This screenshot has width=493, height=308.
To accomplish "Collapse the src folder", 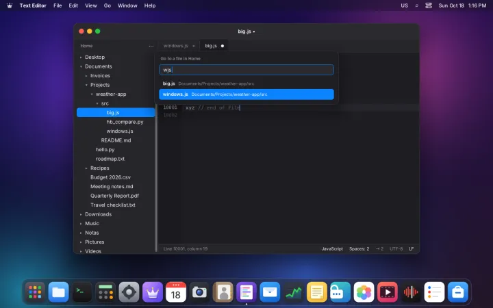I will pos(97,103).
